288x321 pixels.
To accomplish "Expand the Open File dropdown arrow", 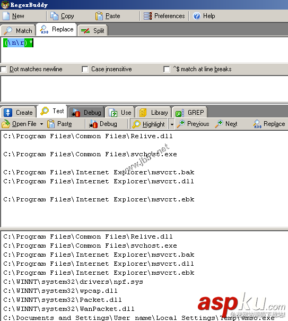I will coord(41,124).
